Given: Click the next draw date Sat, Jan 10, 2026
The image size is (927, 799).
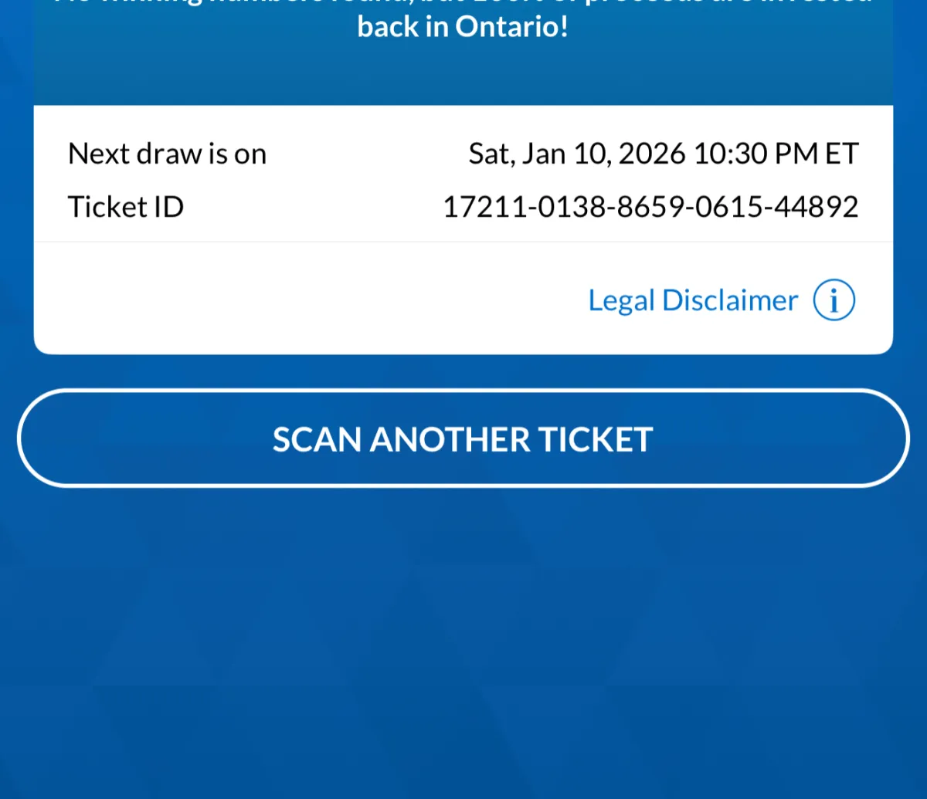Looking at the screenshot, I should coord(576,154).
